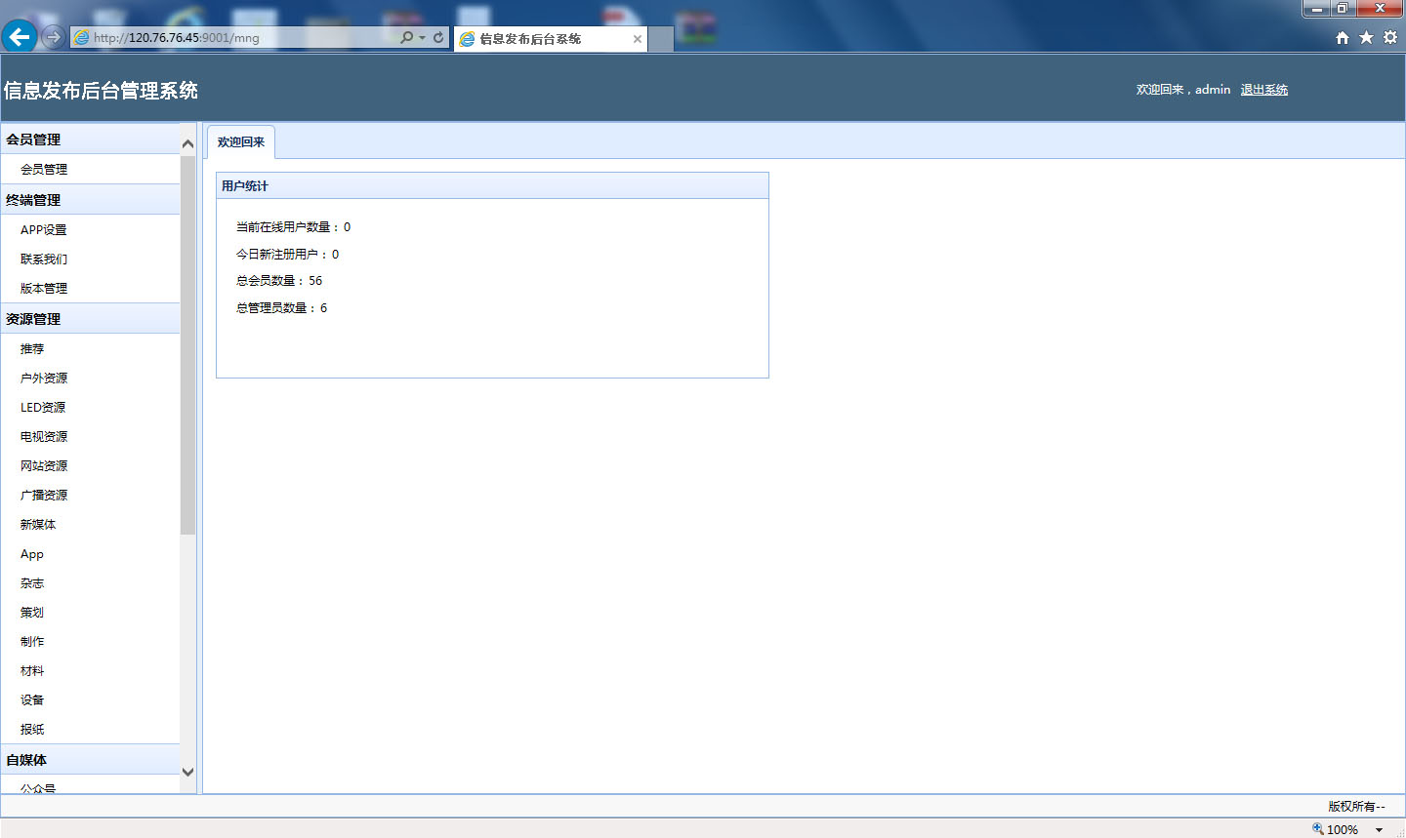Open favorites star icon
1406x838 pixels.
(1366, 37)
